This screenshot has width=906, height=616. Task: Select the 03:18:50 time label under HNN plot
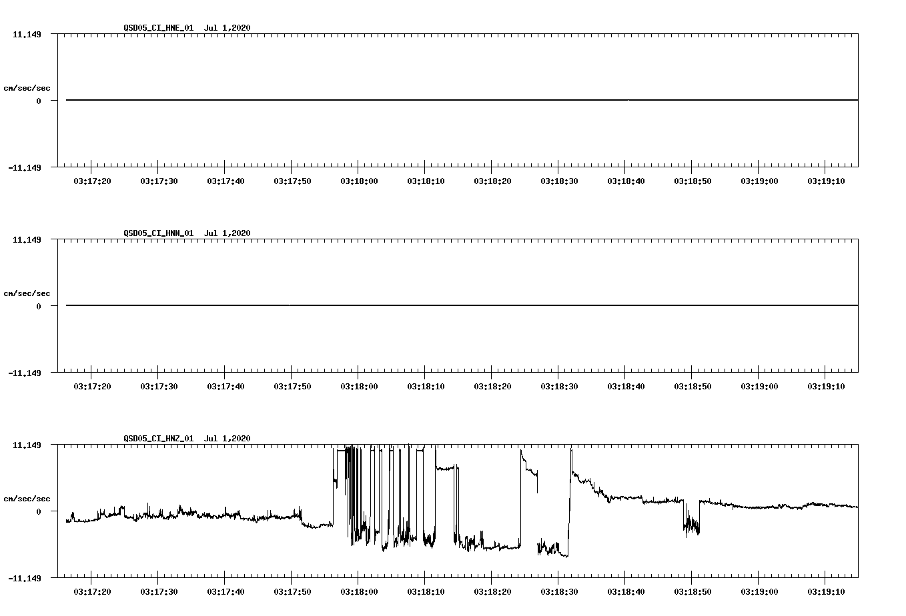point(693,387)
